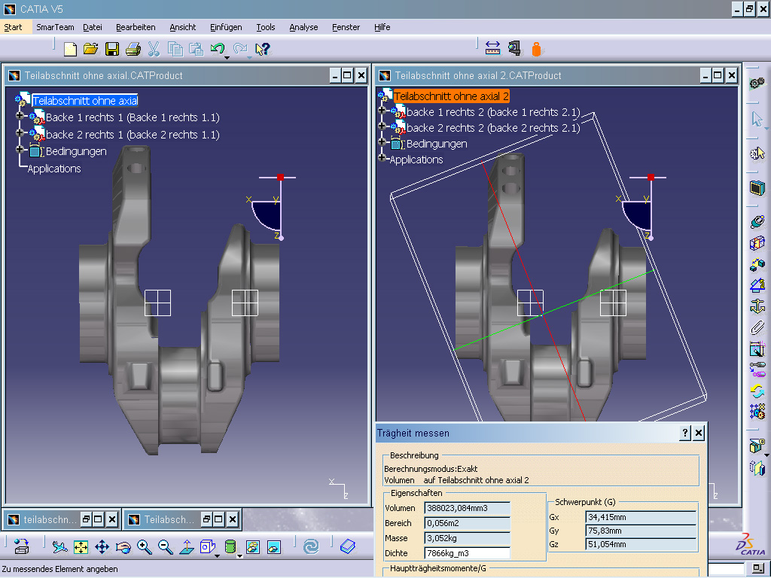Create a new document with New icon
771x578 pixels.
coord(70,49)
